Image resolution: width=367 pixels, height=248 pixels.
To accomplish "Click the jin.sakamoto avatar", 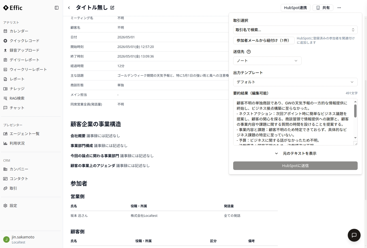I will (x=6, y=239).
